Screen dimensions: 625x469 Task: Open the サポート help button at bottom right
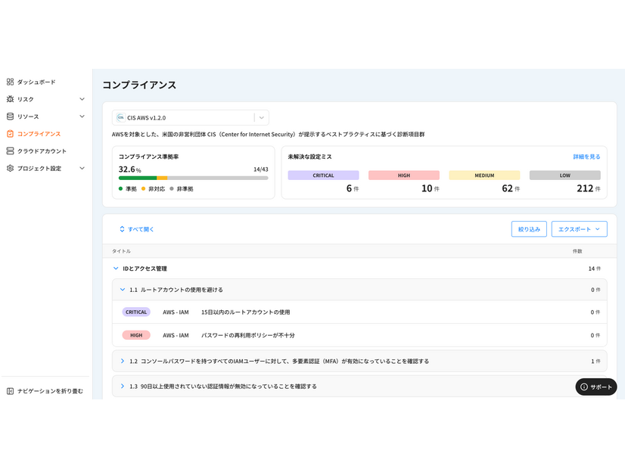pyautogui.click(x=595, y=387)
